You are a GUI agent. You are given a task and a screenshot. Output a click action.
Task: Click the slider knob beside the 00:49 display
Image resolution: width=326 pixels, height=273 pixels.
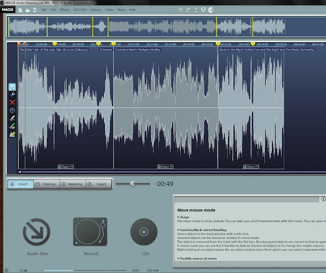point(132,184)
